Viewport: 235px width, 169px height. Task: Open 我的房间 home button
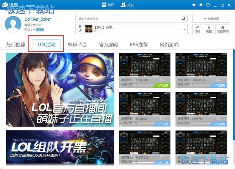click(x=223, y=29)
